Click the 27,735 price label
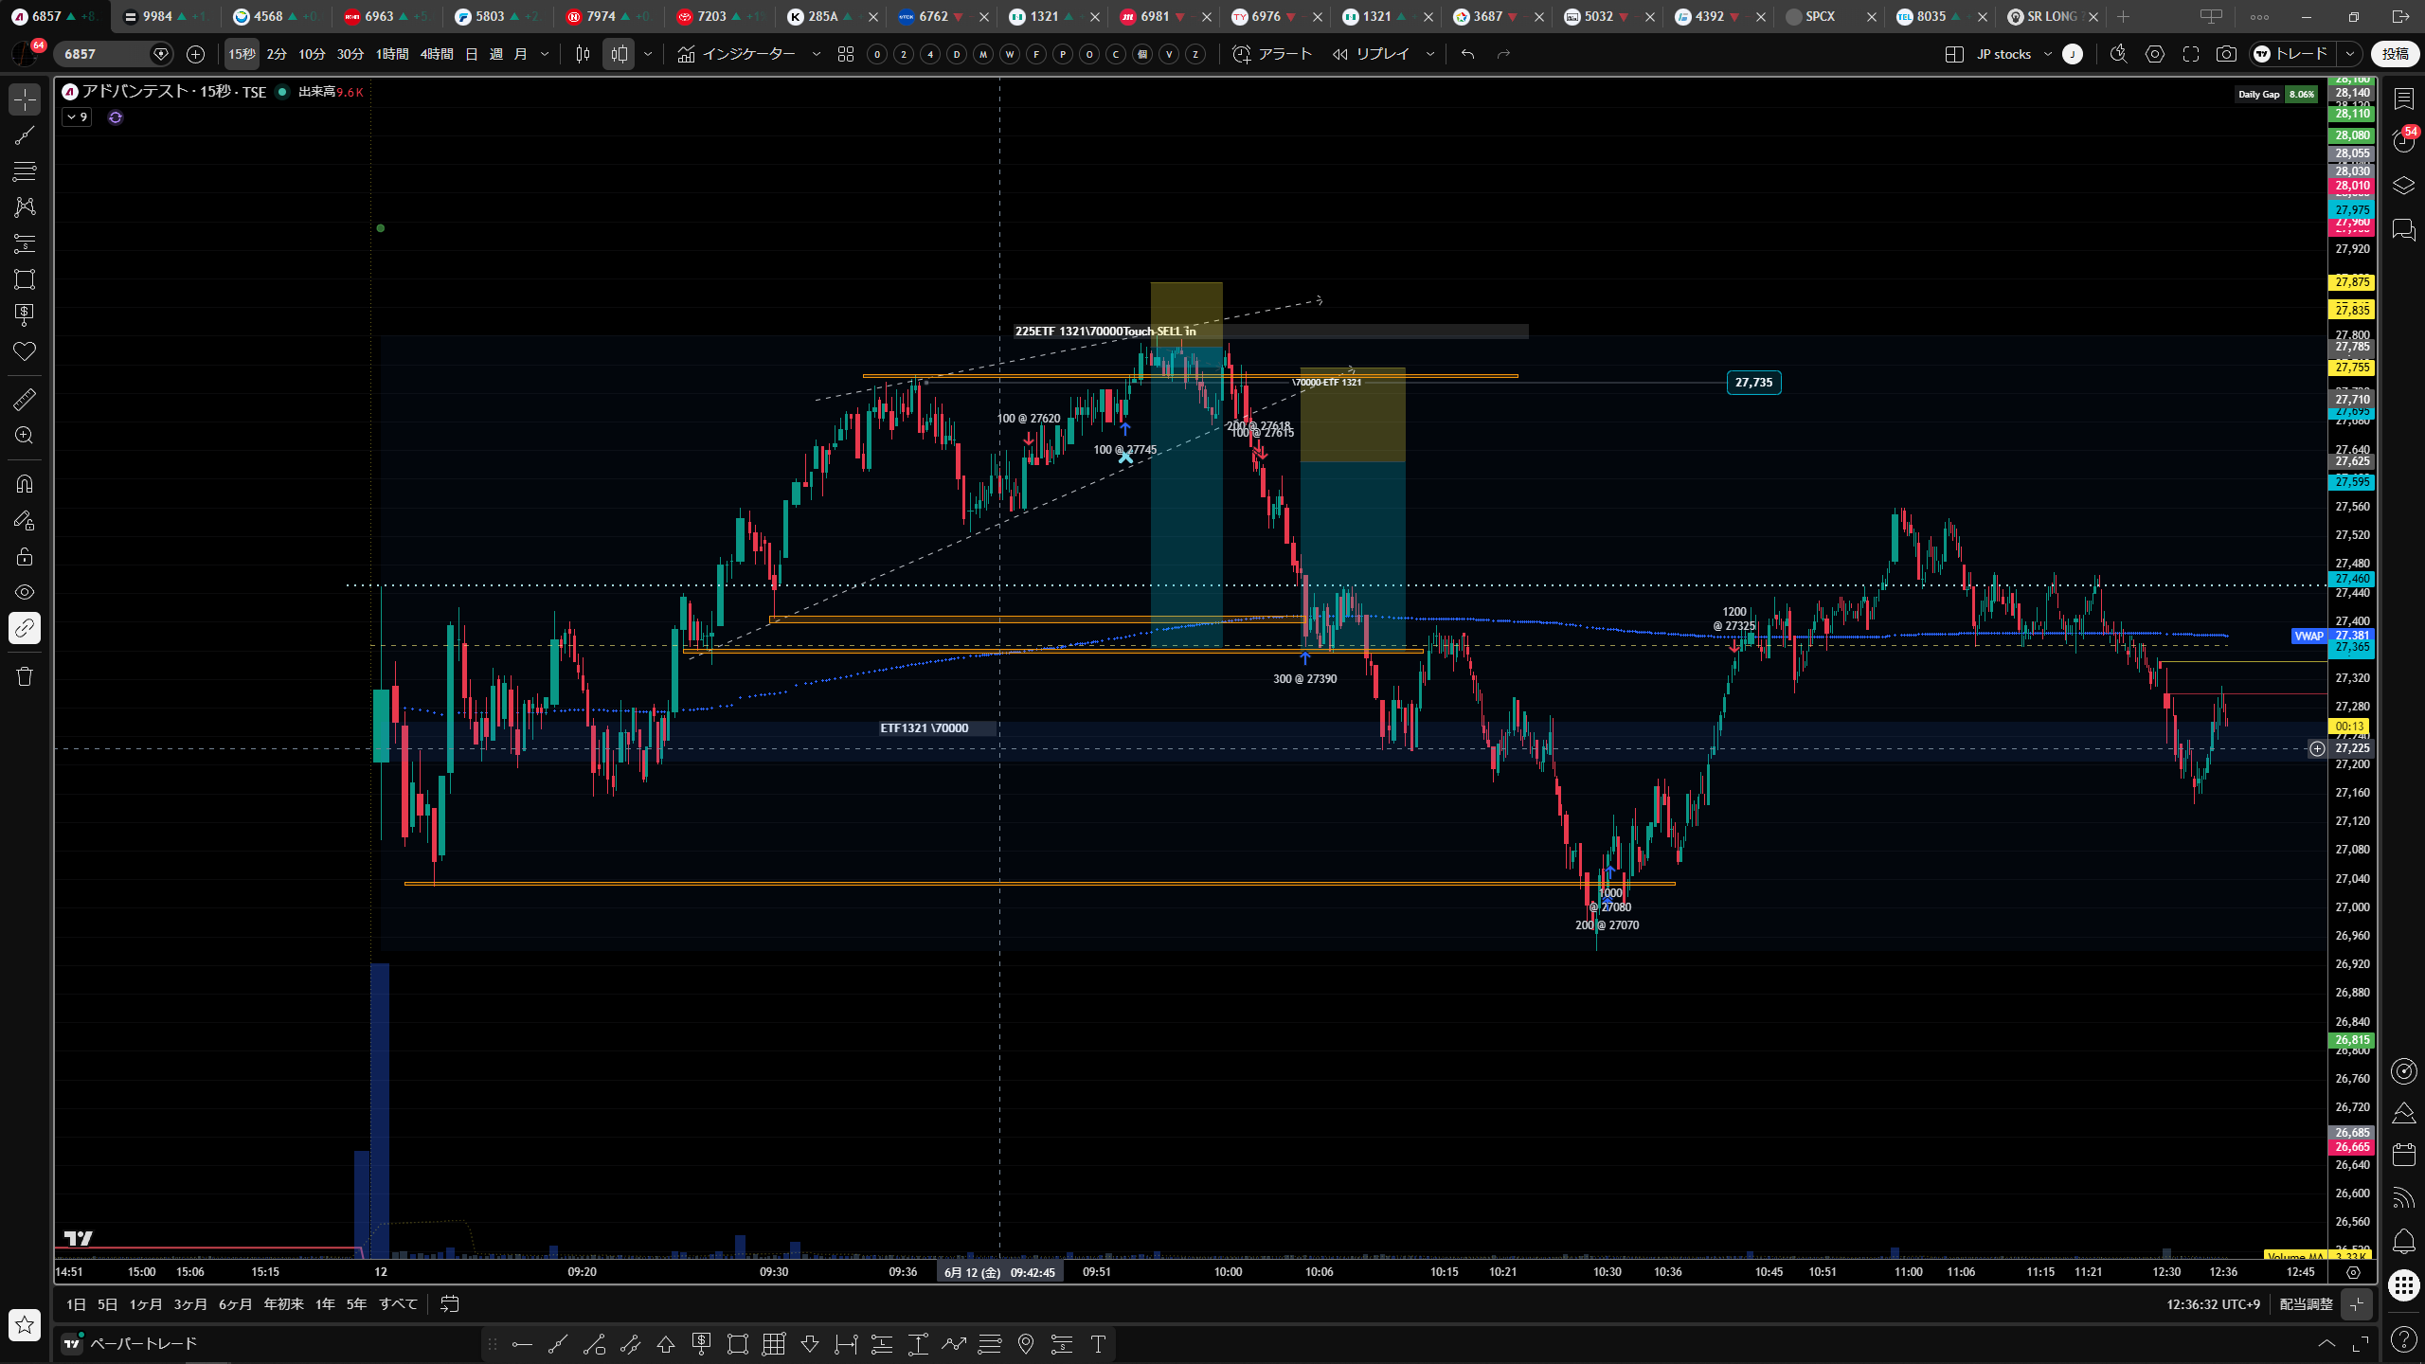The height and width of the screenshot is (1364, 2425). pyautogui.click(x=1753, y=383)
